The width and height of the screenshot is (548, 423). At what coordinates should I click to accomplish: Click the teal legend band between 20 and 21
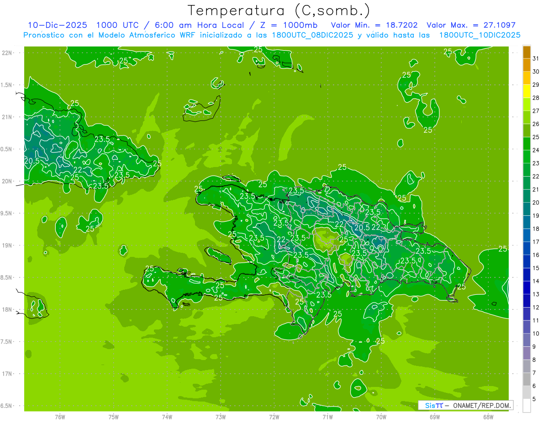tap(527, 196)
